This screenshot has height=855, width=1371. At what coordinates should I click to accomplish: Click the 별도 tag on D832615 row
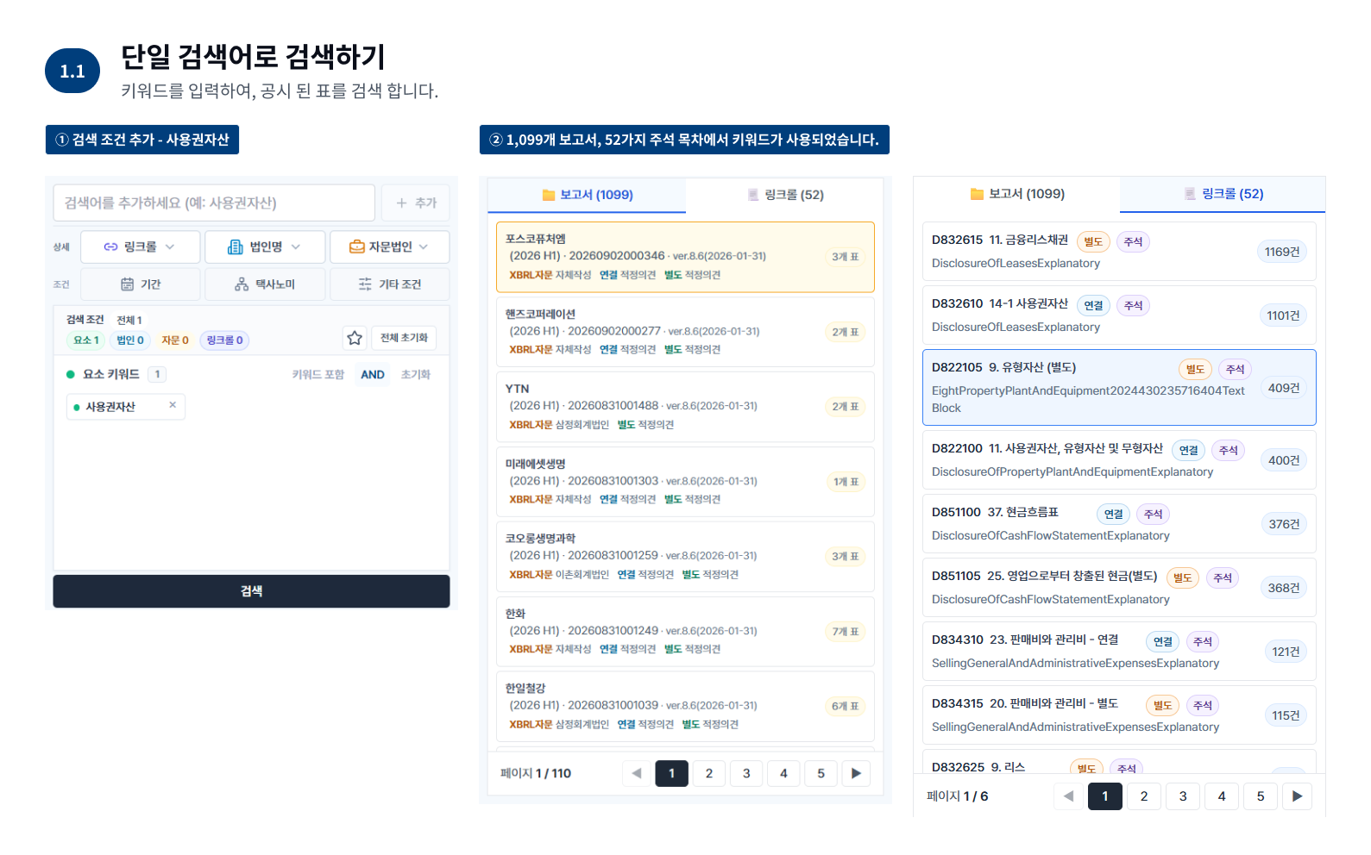1093,242
